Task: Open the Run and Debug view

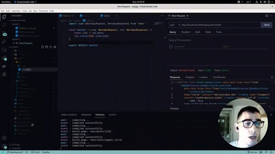Action: point(4,41)
